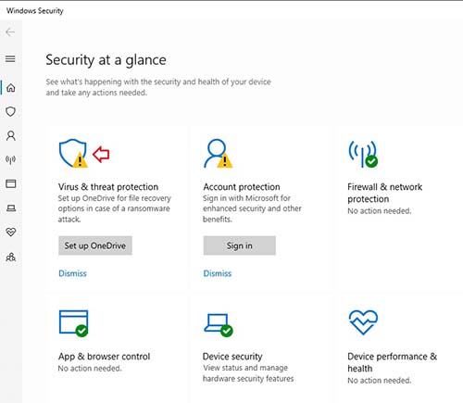Screen dimensions: 463x403
Task: Open Home in the sidebar
Action: 11,88
